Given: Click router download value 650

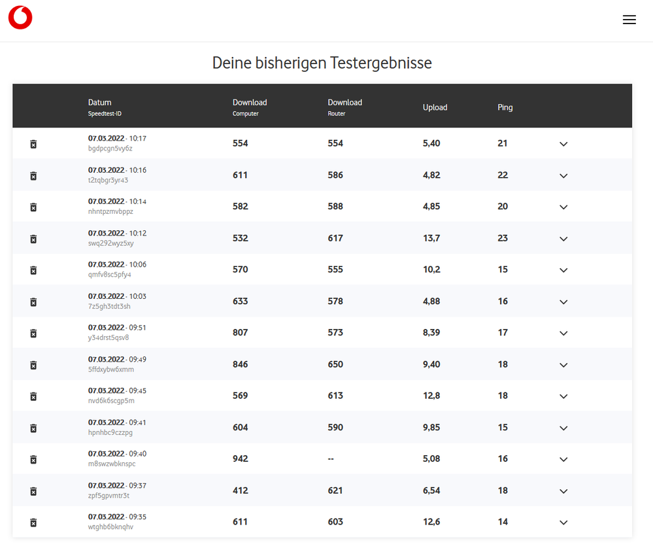Looking at the screenshot, I should point(335,364).
